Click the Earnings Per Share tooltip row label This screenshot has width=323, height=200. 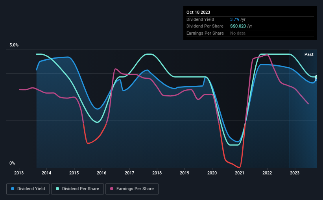click(x=205, y=33)
